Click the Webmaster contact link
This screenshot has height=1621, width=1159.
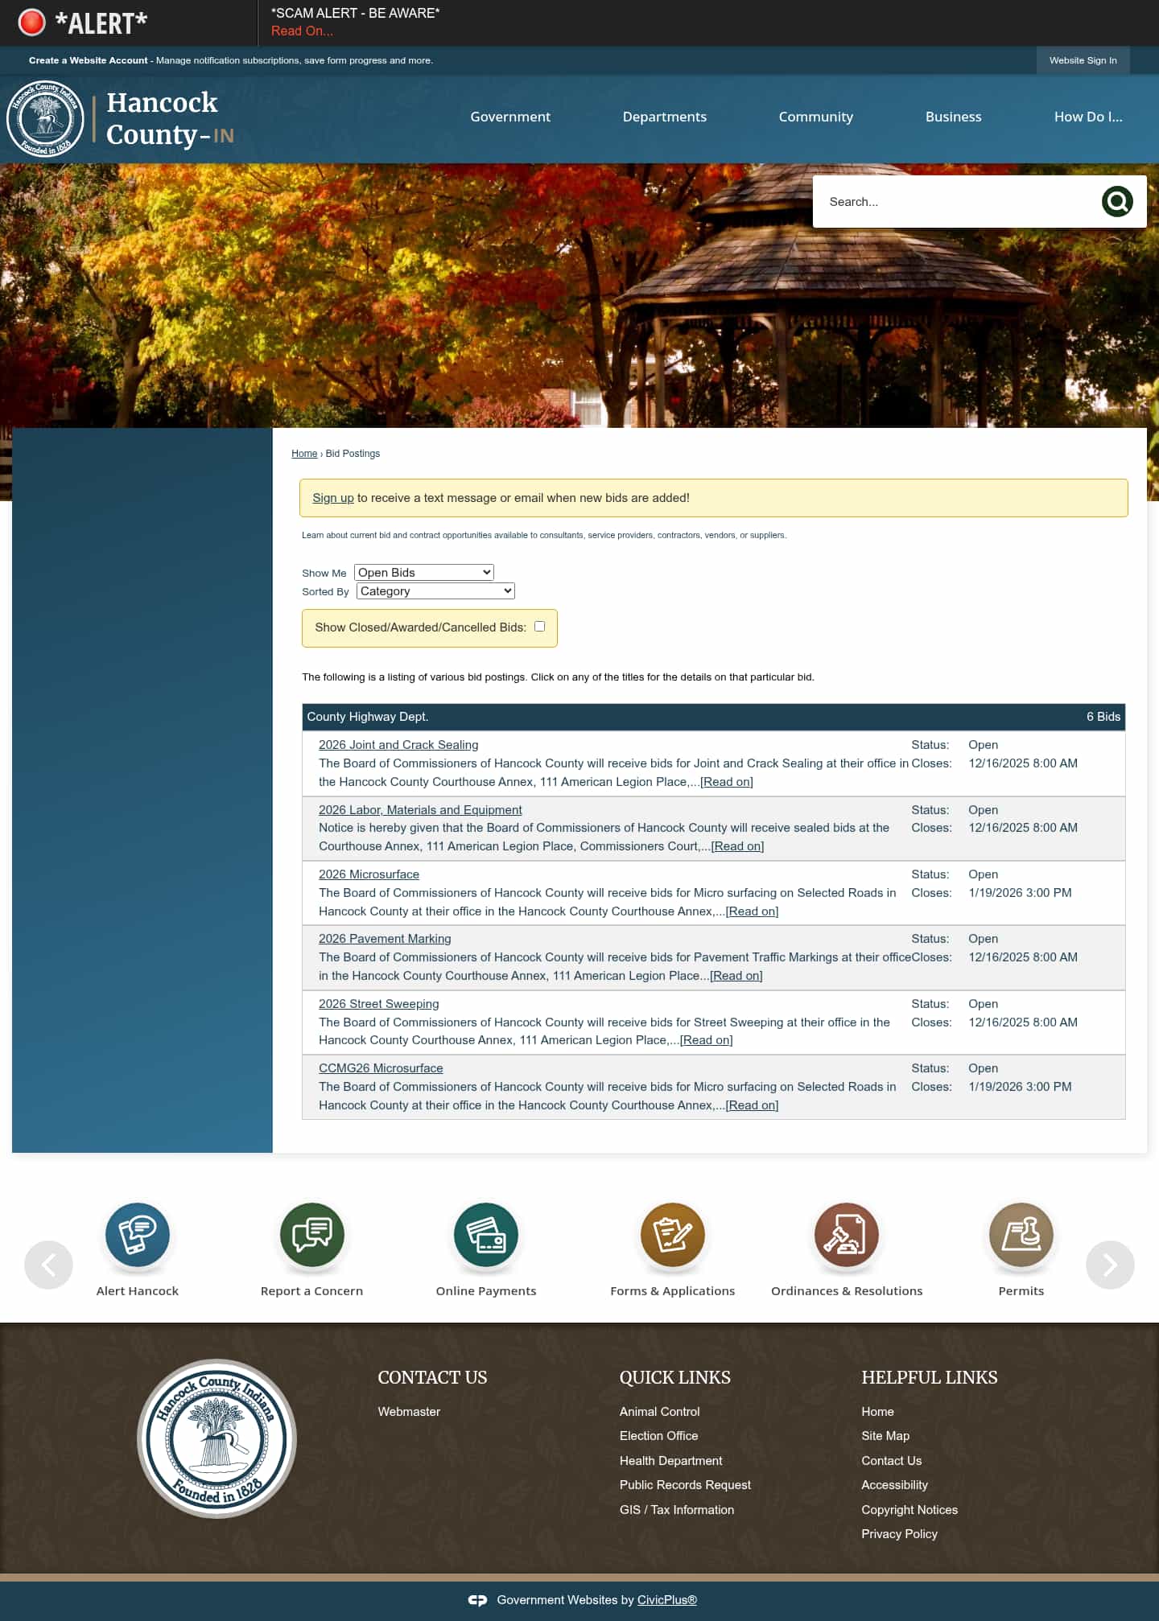(409, 1412)
